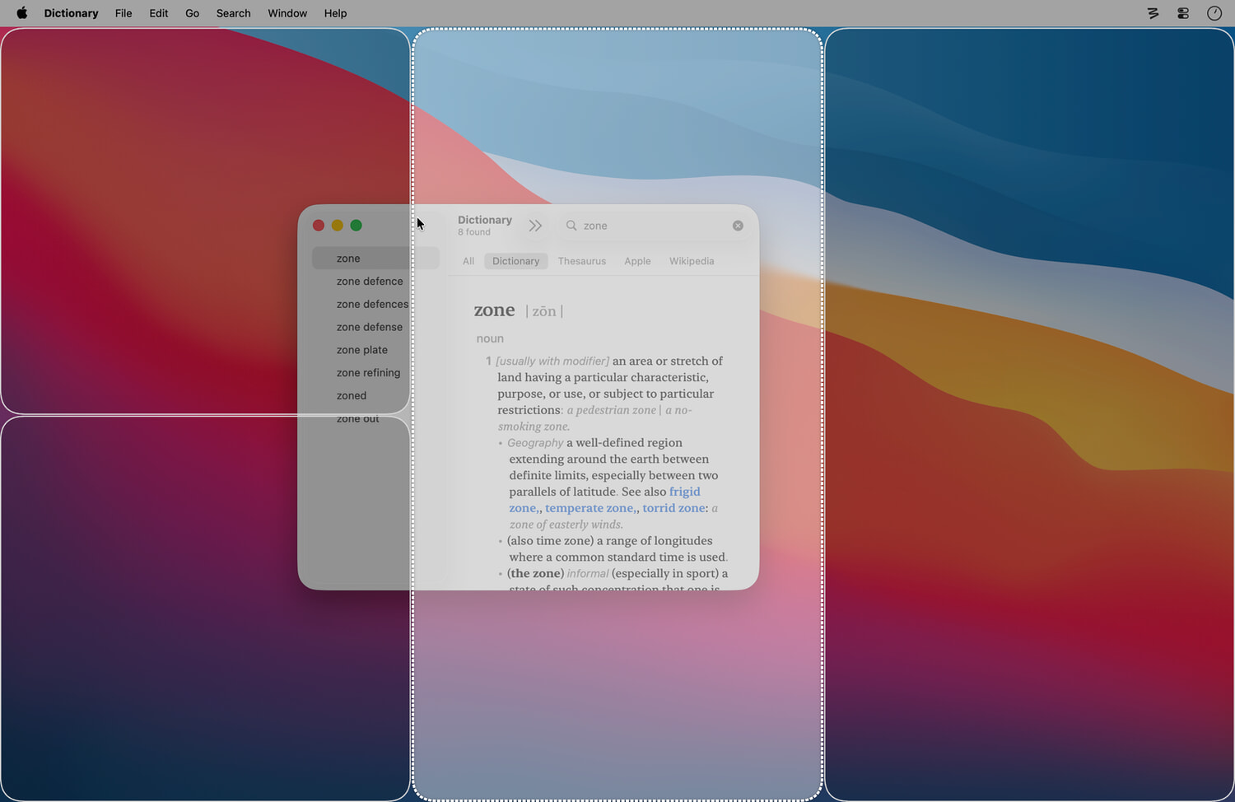Expand the toolbar overflow chevrons
Screen dimensions: 1235x802
coord(535,226)
